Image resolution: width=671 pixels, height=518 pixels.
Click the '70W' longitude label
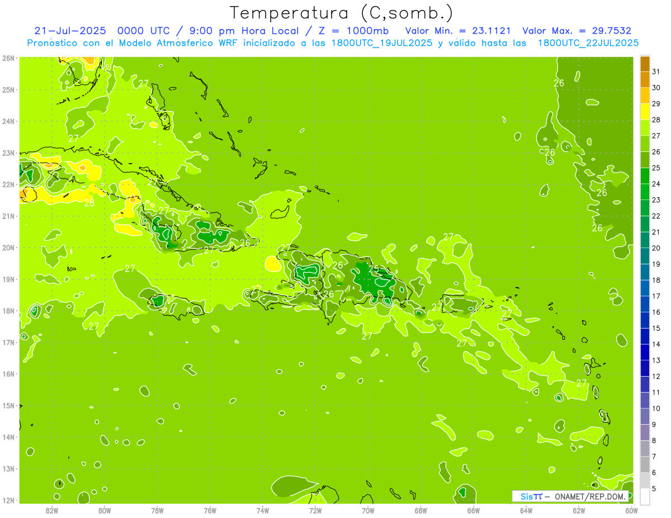click(x=368, y=510)
